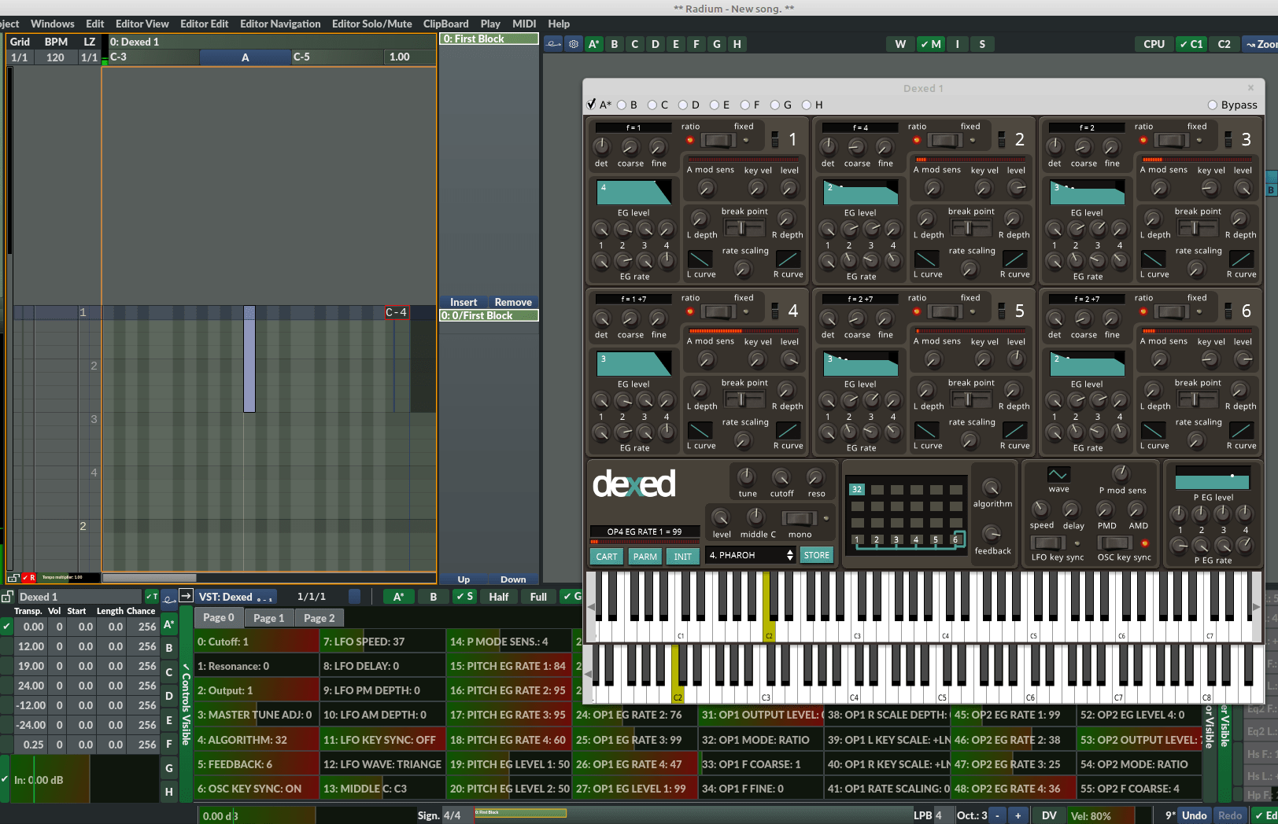This screenshot has width=1278, height=824.
Task: Toggle the C1 checkbox in the top bar
Action: point(1190,44)
